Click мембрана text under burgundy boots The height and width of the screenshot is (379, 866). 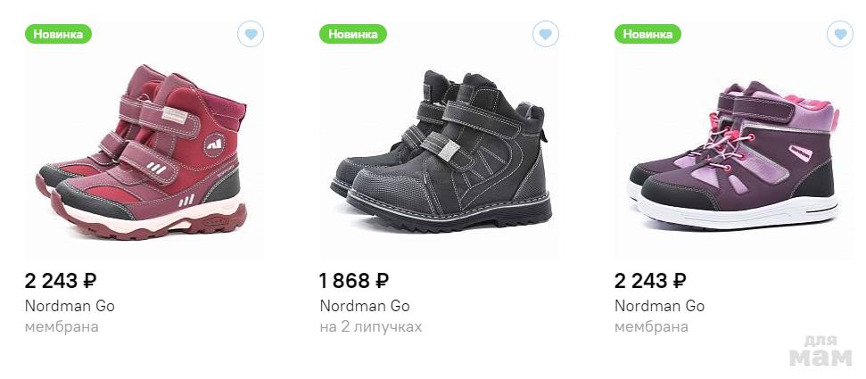pos(62,327)
